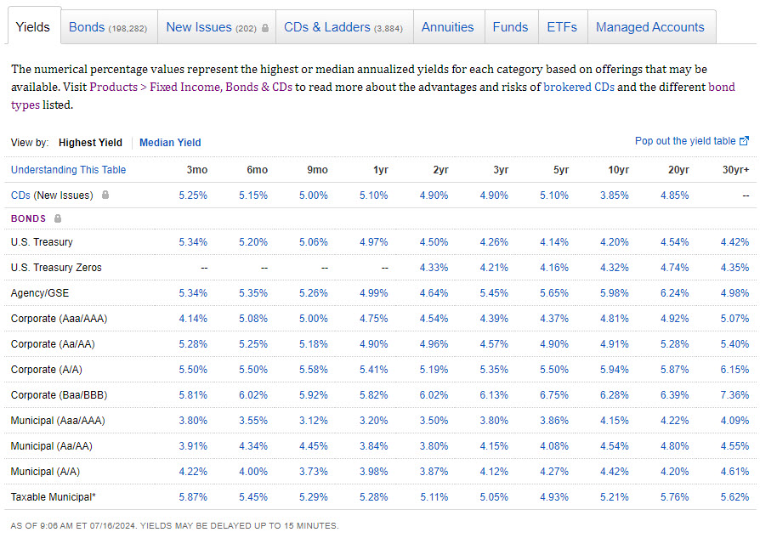Open Corporate (Baa/BBB) 30yr+ yield 7.36%
The width and height of the screenshot is (760, 538).
(x=734, y=395)
